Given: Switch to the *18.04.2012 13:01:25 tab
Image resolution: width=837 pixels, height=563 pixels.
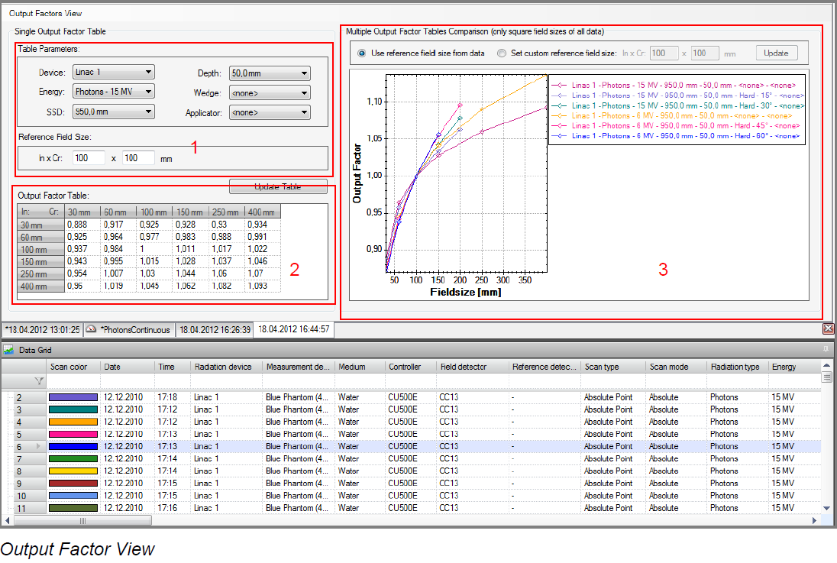Looking at the screenshot, I should point(42,330).
